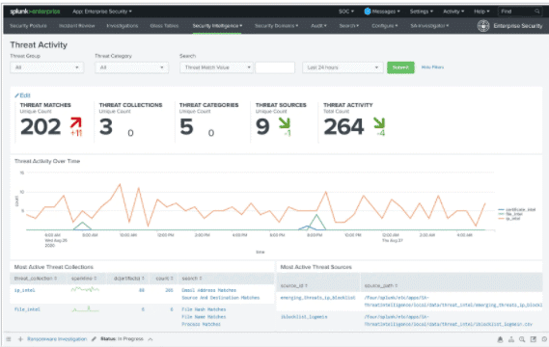549x347 pixels.
Task: Open the Search menu in navigation bar
Action: (348, 26)
